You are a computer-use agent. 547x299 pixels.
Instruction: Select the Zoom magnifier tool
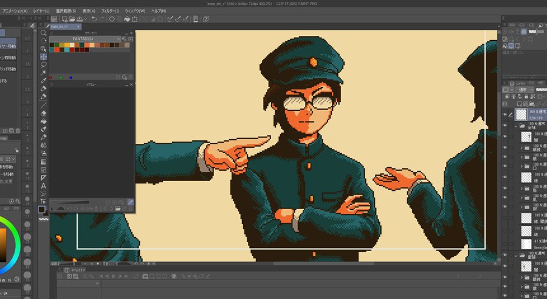coord(43,33)
